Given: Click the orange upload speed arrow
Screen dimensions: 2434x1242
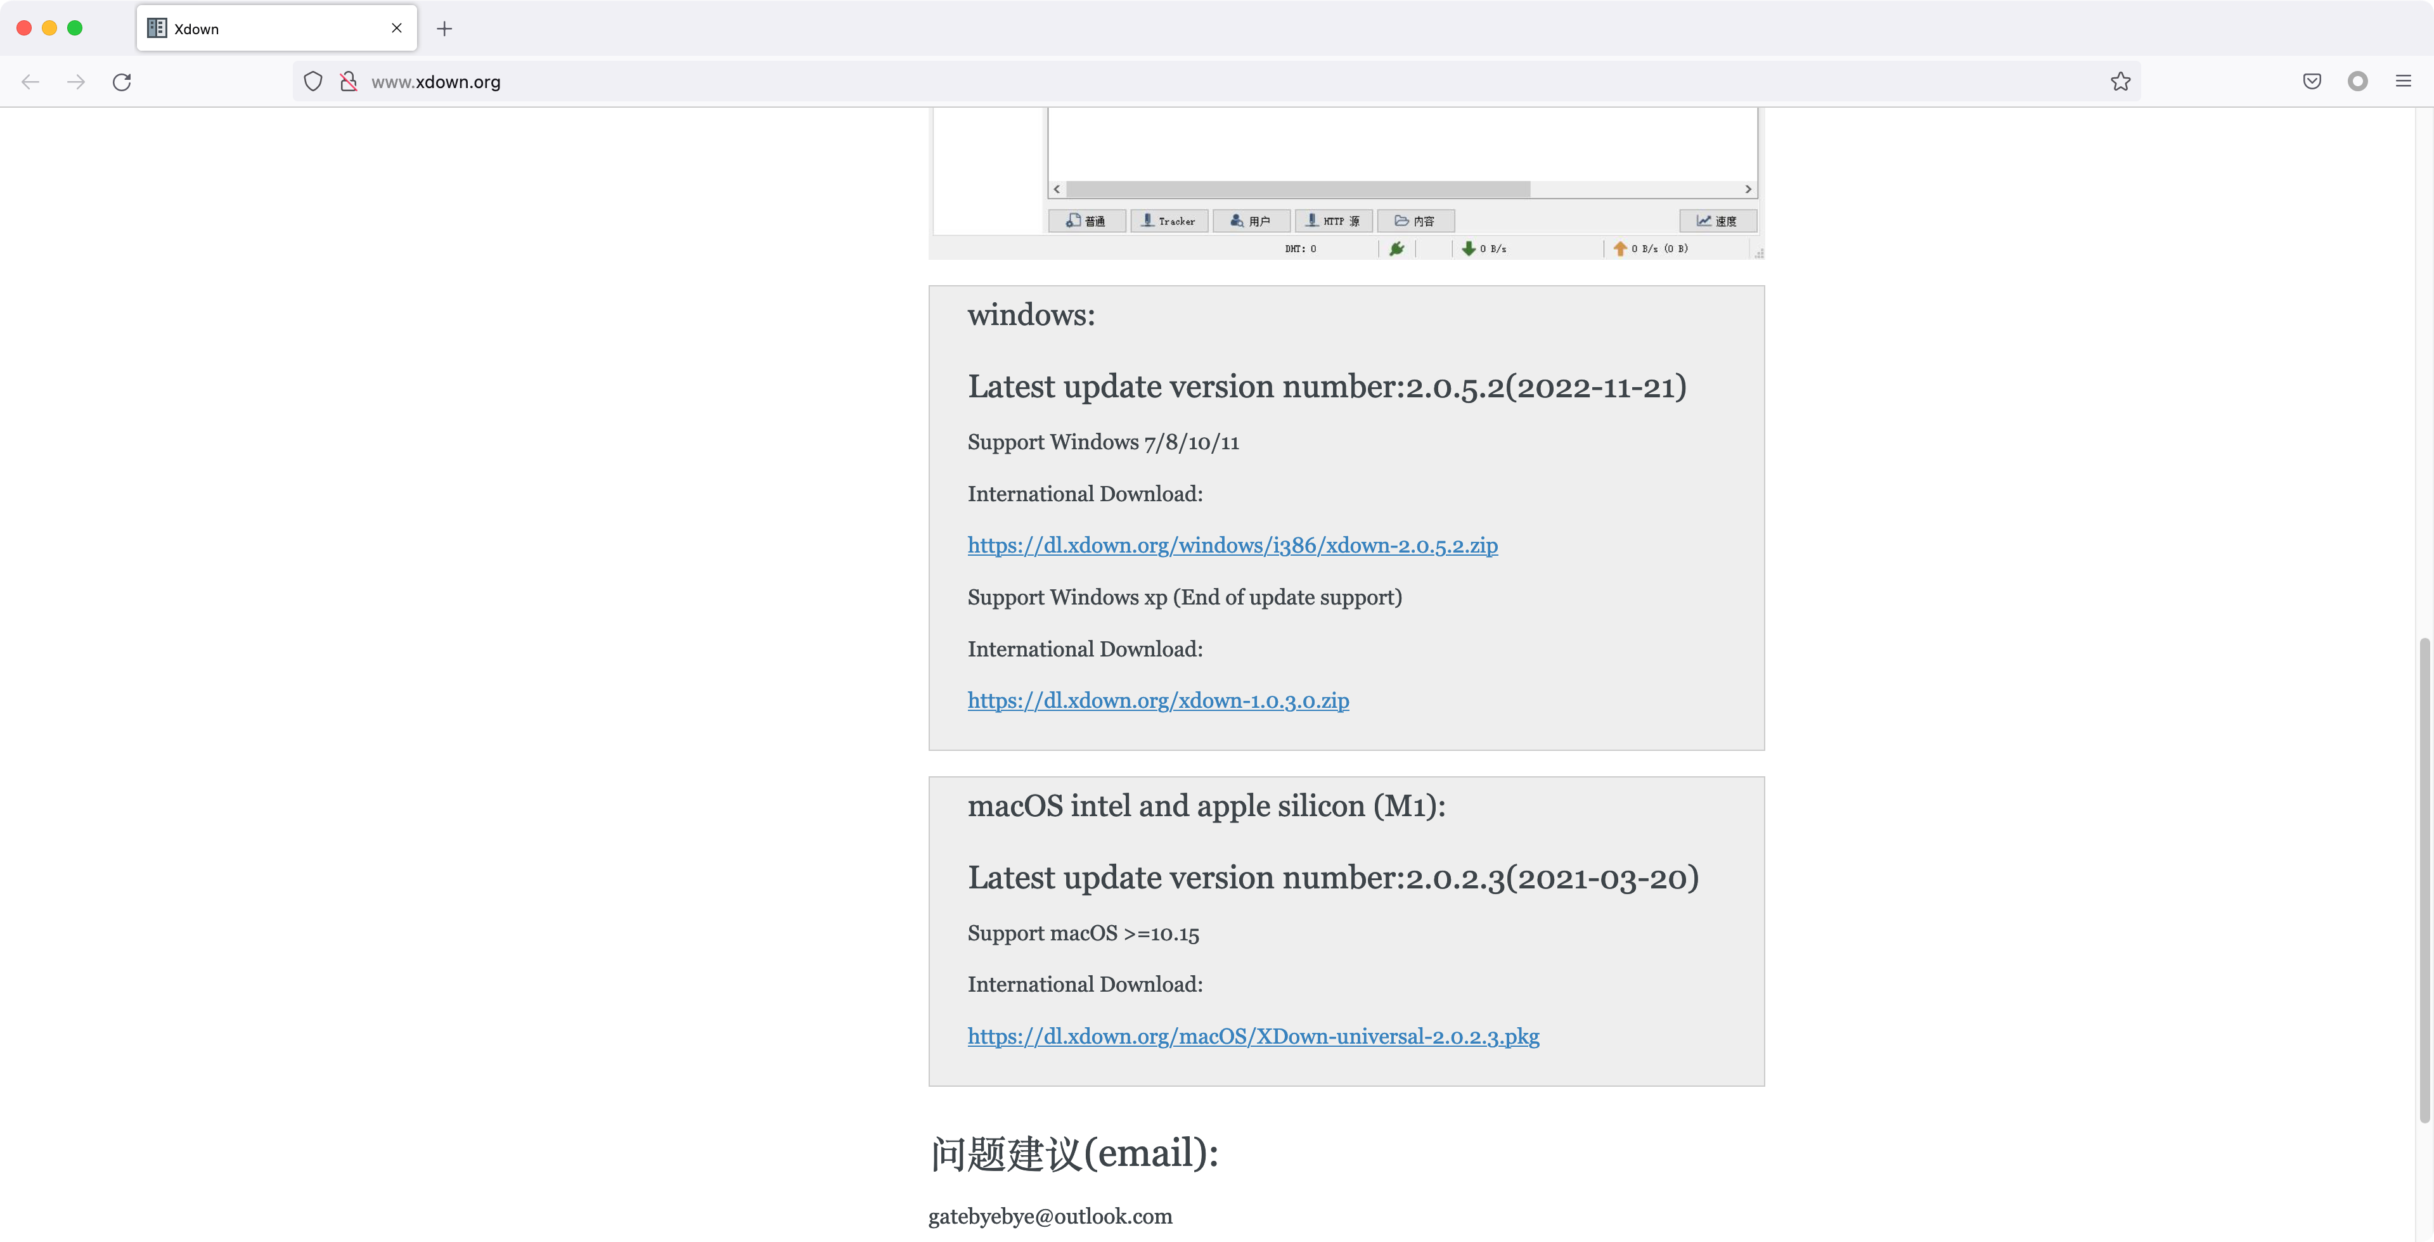Looking at the screenshot, I should [x=1621, y=249].
